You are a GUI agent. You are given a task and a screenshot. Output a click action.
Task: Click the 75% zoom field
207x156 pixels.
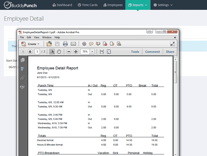point(85,52)
